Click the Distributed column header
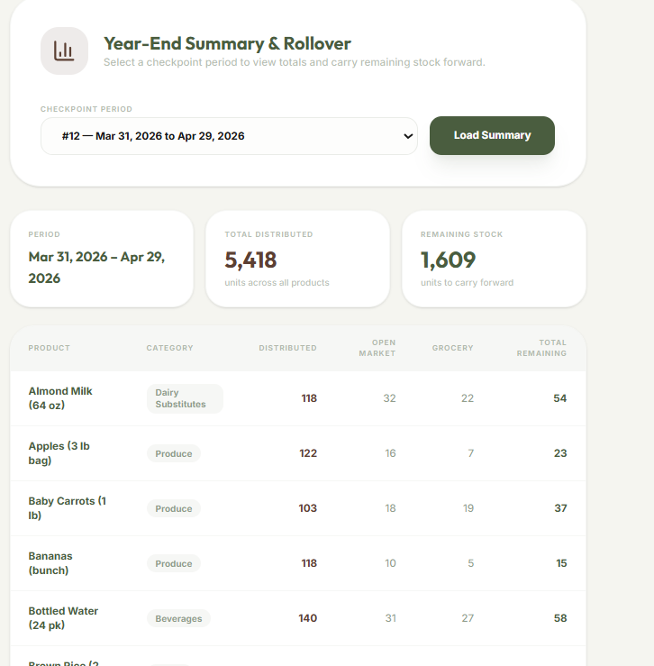Image resolution: width=654 pixels, height=666 pixels. [x=287, y=348]
